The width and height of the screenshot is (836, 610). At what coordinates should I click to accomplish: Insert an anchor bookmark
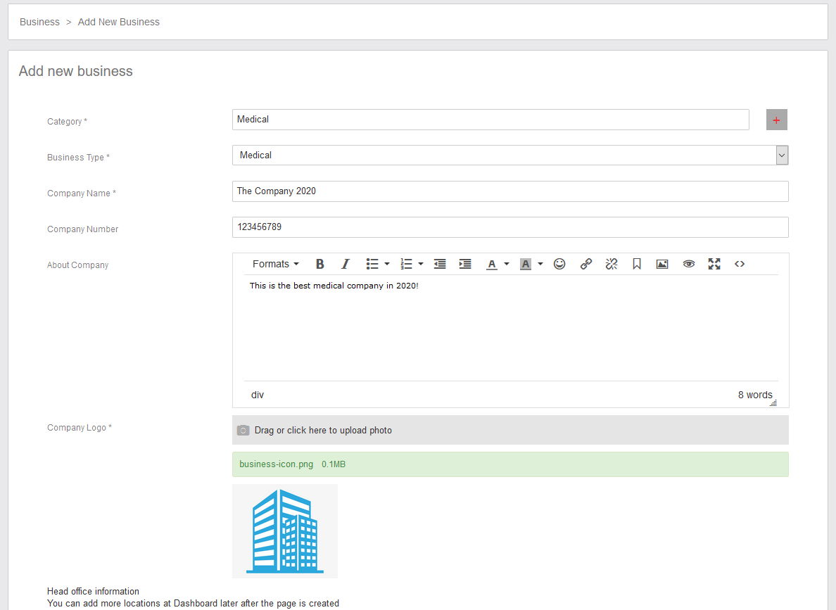tap(637, 264)
